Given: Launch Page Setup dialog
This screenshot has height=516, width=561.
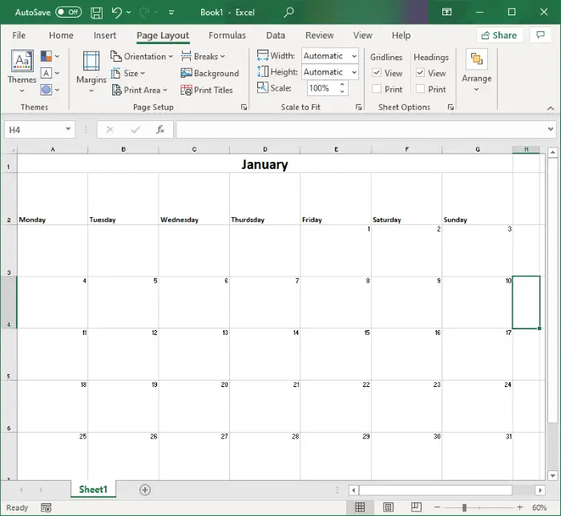Looking at the screenshot, I should [244, 107].
